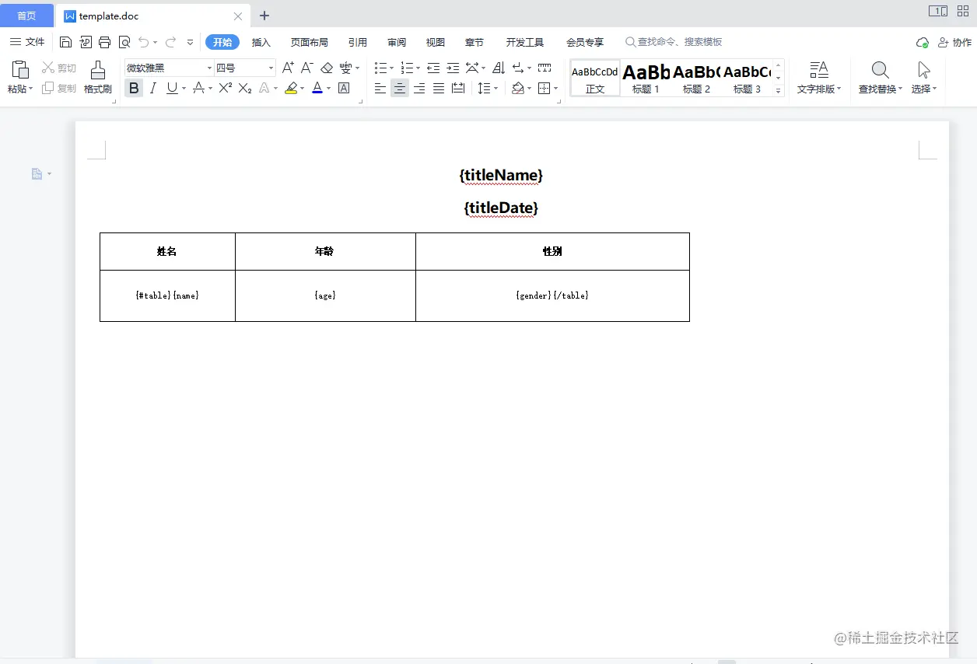This screenshot has width=977, height=664.
Task: Switch to the Page Layout (页面布局) tab
Action: 310,43
